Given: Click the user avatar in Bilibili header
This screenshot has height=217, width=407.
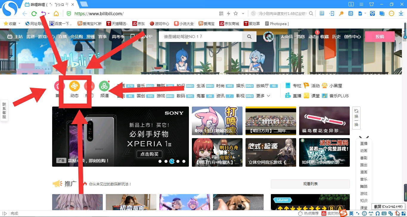Looking at the screenshot, I should 268,37.
